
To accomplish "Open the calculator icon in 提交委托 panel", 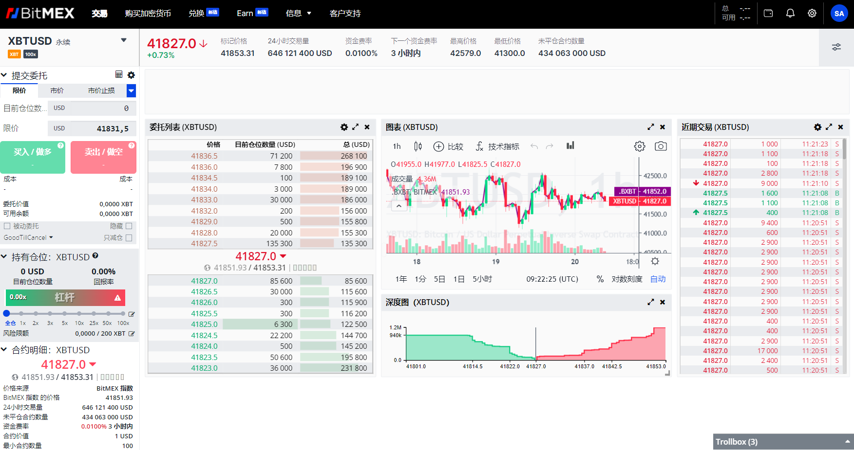I will click(x=119, y=74).
